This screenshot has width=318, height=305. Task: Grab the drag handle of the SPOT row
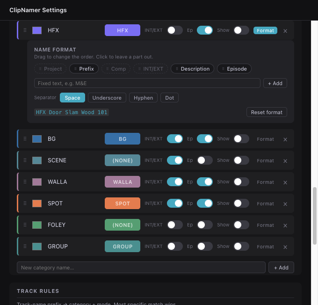[x=25, y=203]
